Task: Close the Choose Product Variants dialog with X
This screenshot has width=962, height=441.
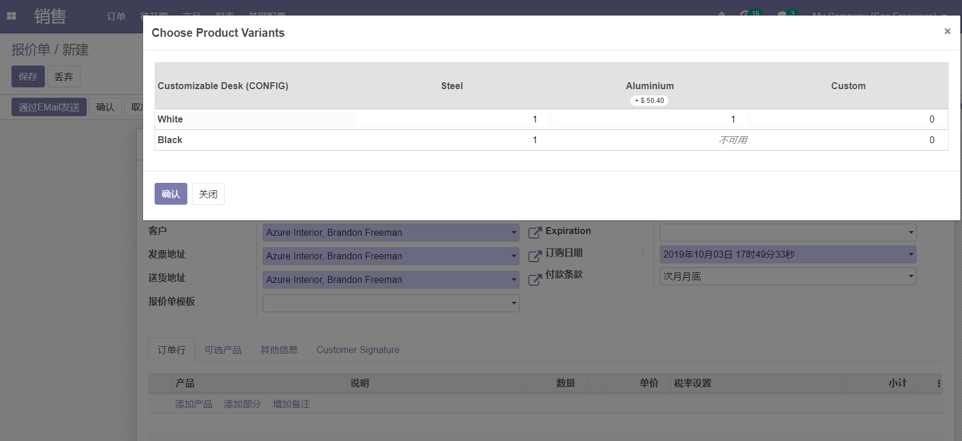Action: point(947,32)
